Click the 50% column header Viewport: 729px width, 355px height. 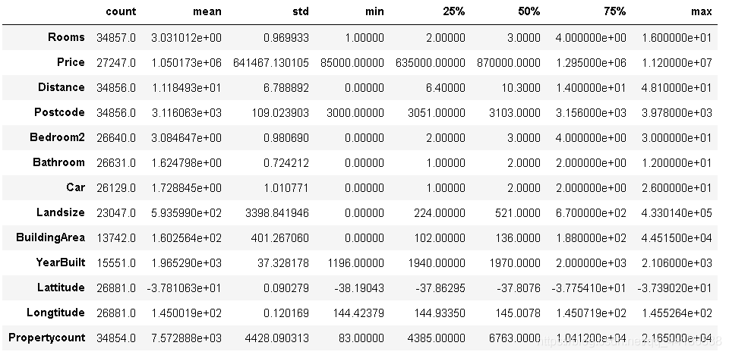(x=529, y=11)
